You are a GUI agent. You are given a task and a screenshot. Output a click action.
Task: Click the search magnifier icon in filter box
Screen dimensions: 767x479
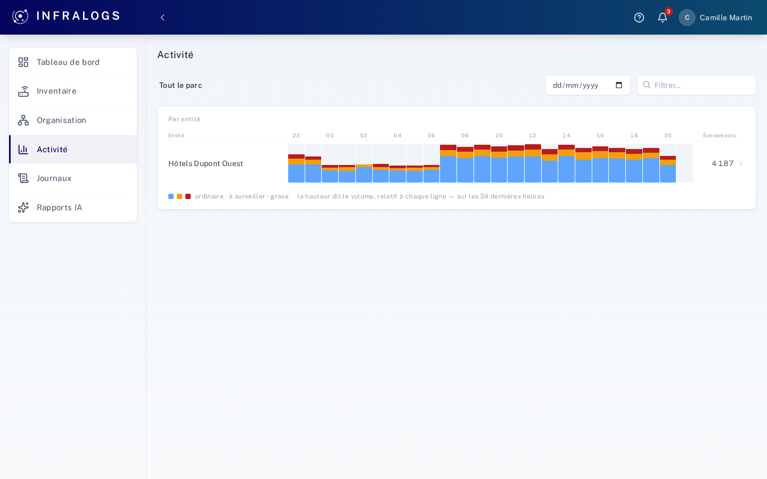pos(647,85)
